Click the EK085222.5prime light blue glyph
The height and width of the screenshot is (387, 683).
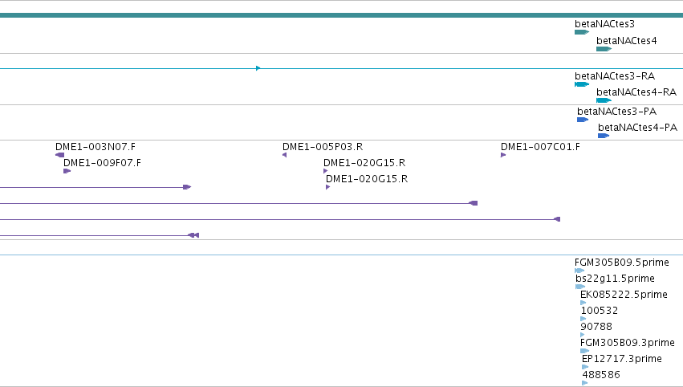click(583, 303)
